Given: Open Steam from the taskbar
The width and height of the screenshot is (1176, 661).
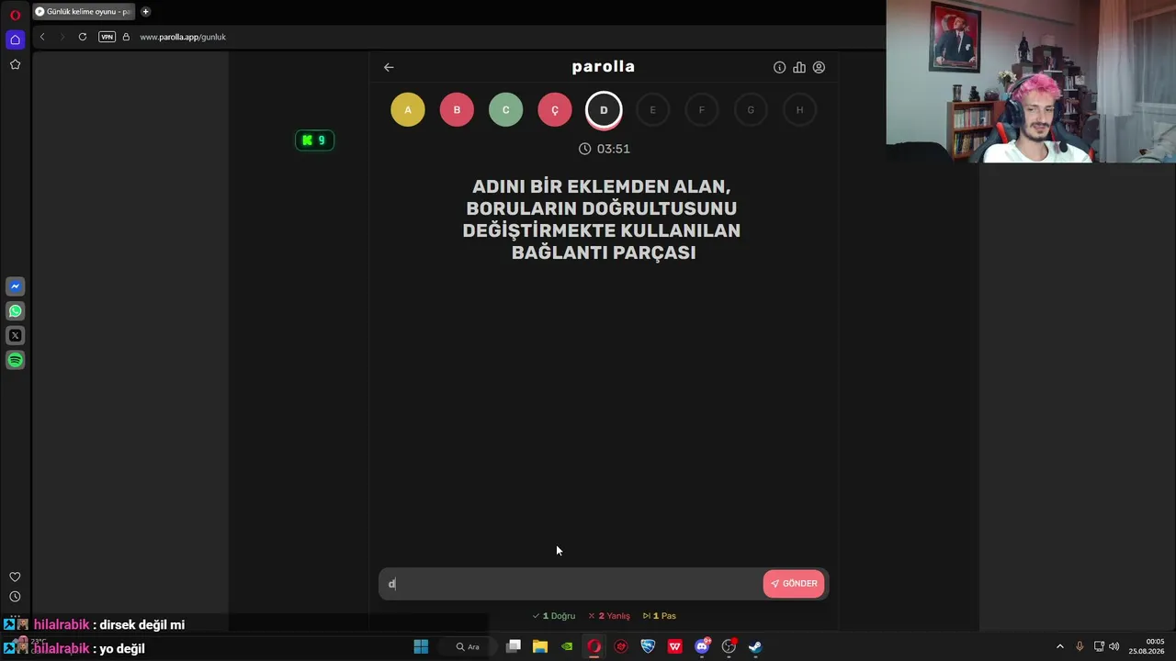Looking at the screenshot, I should tap(755, 646).
